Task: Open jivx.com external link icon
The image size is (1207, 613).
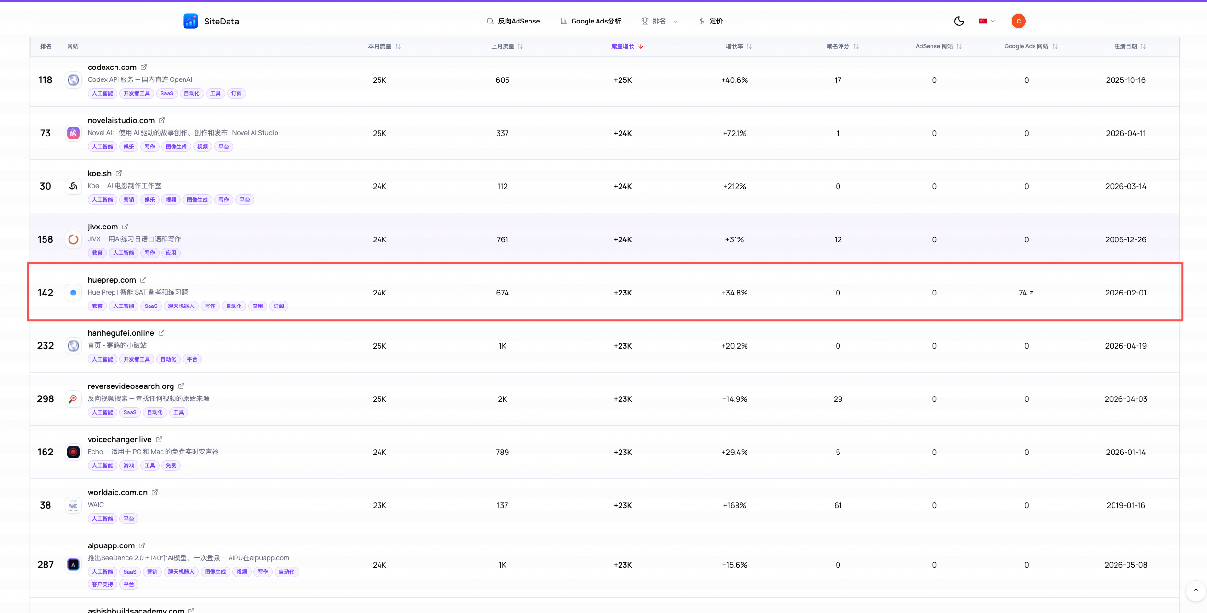Action: [x=125, y=227]
